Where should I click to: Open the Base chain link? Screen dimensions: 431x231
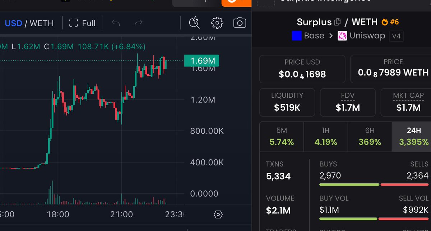point(308,36)
